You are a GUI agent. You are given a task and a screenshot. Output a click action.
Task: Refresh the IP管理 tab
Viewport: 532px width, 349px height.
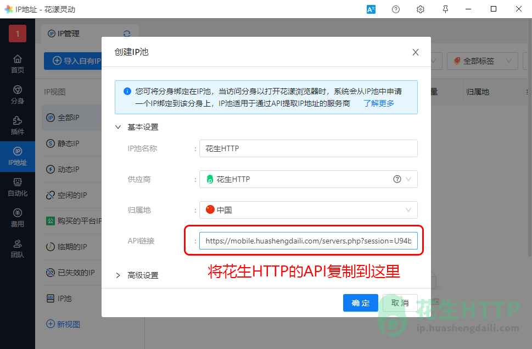pyautogui.click(x=127, y=34)
